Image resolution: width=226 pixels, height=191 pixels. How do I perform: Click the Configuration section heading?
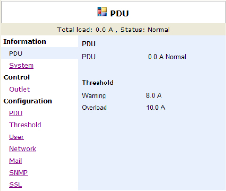pos(28,101)
